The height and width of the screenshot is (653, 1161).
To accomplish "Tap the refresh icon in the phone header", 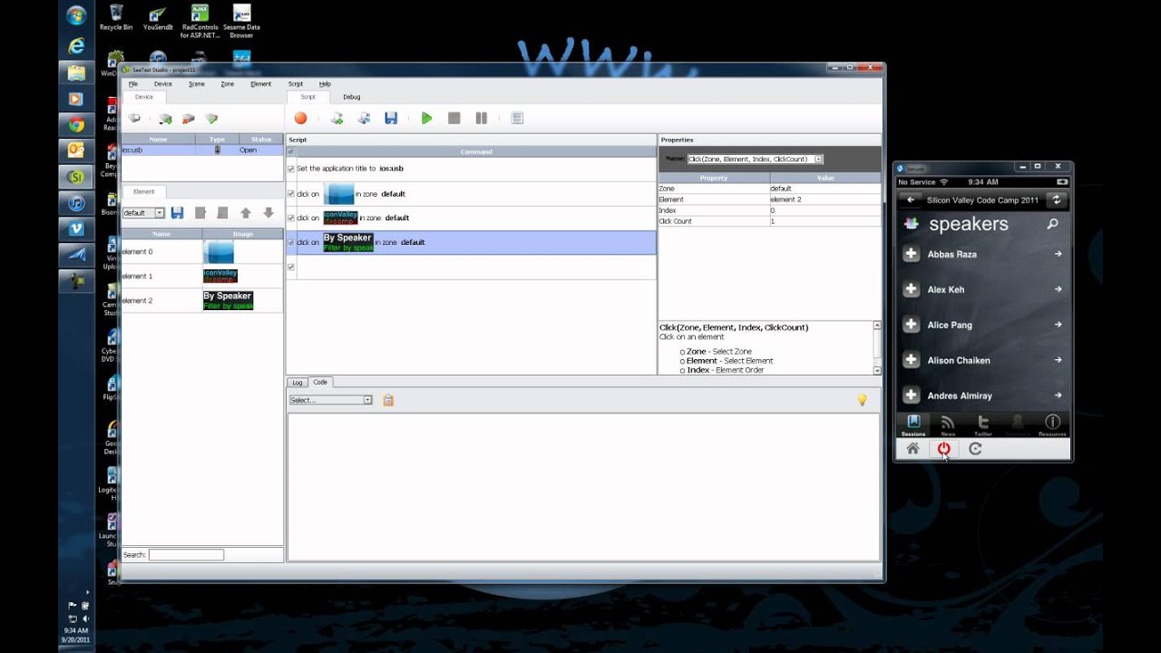I will click(x=1056, y=200).
